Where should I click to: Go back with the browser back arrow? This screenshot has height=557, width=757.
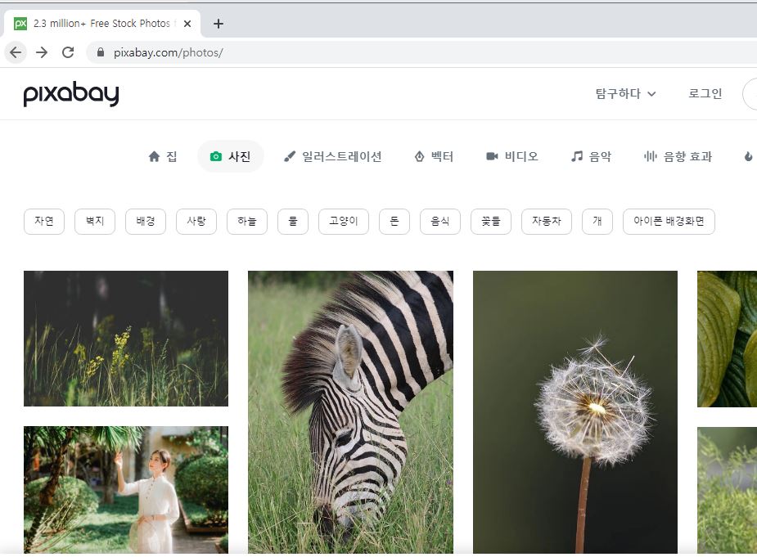[16, 52]
